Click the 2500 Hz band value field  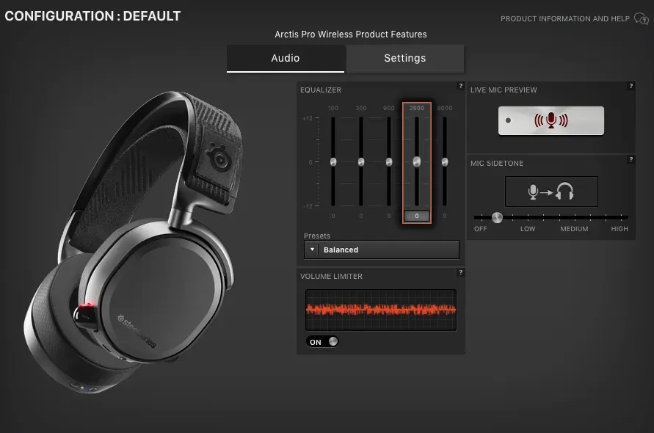point(417,216)
